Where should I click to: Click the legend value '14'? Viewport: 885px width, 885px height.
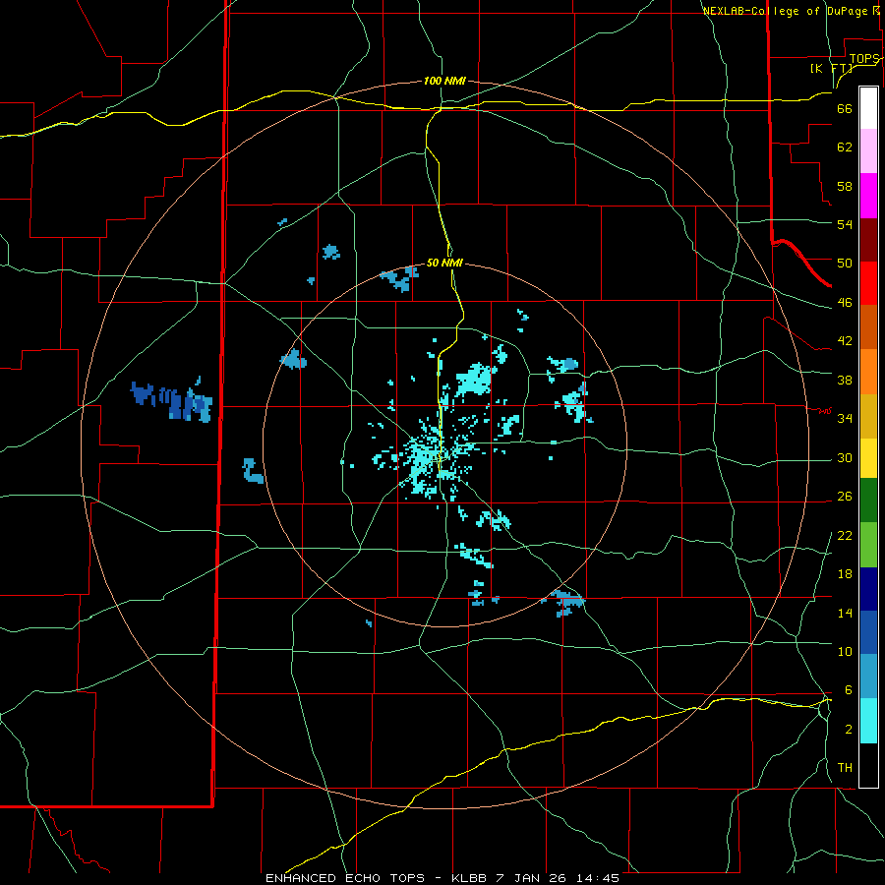[x=845, y=613]
